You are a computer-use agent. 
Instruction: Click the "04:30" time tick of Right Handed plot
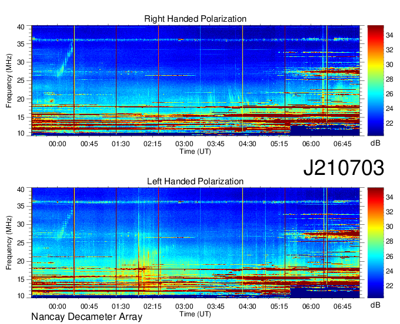click(248, 144)
